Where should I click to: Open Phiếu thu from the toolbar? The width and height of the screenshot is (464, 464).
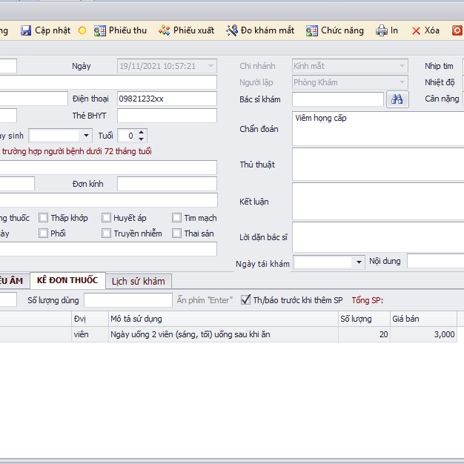pos(100,30)
